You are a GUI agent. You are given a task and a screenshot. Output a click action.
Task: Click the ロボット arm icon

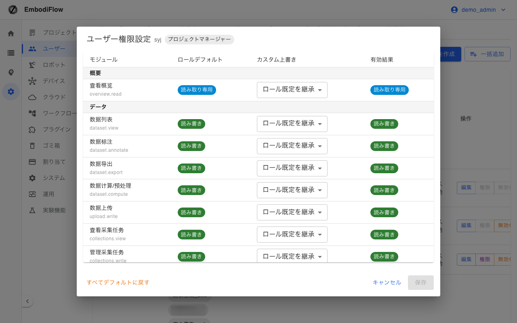(x=32, y=65)
